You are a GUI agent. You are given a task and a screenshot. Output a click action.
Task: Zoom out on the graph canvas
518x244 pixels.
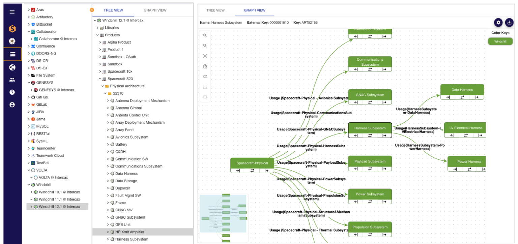tap(205, 45)
